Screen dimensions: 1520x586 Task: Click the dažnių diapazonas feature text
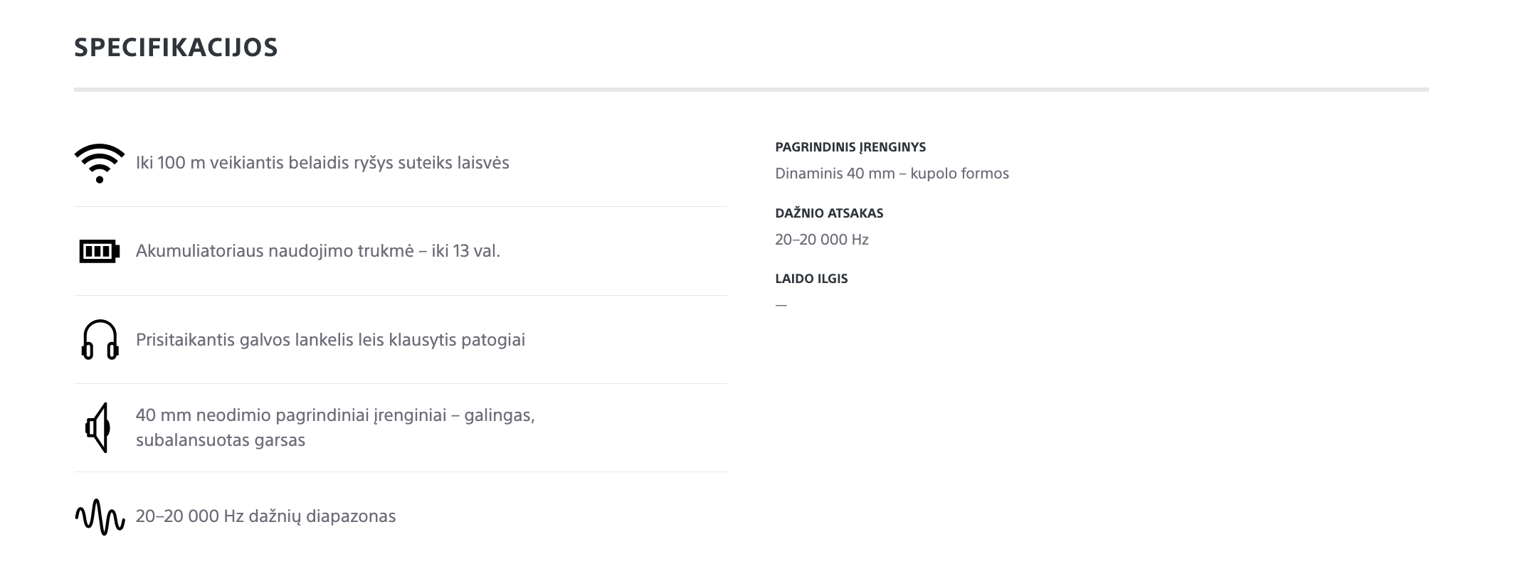(265, 516)
